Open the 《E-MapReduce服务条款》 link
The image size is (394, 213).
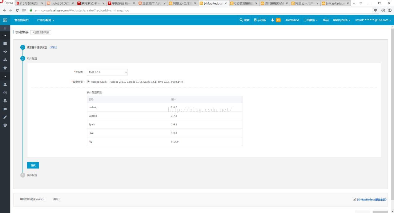tap(372, 199)
